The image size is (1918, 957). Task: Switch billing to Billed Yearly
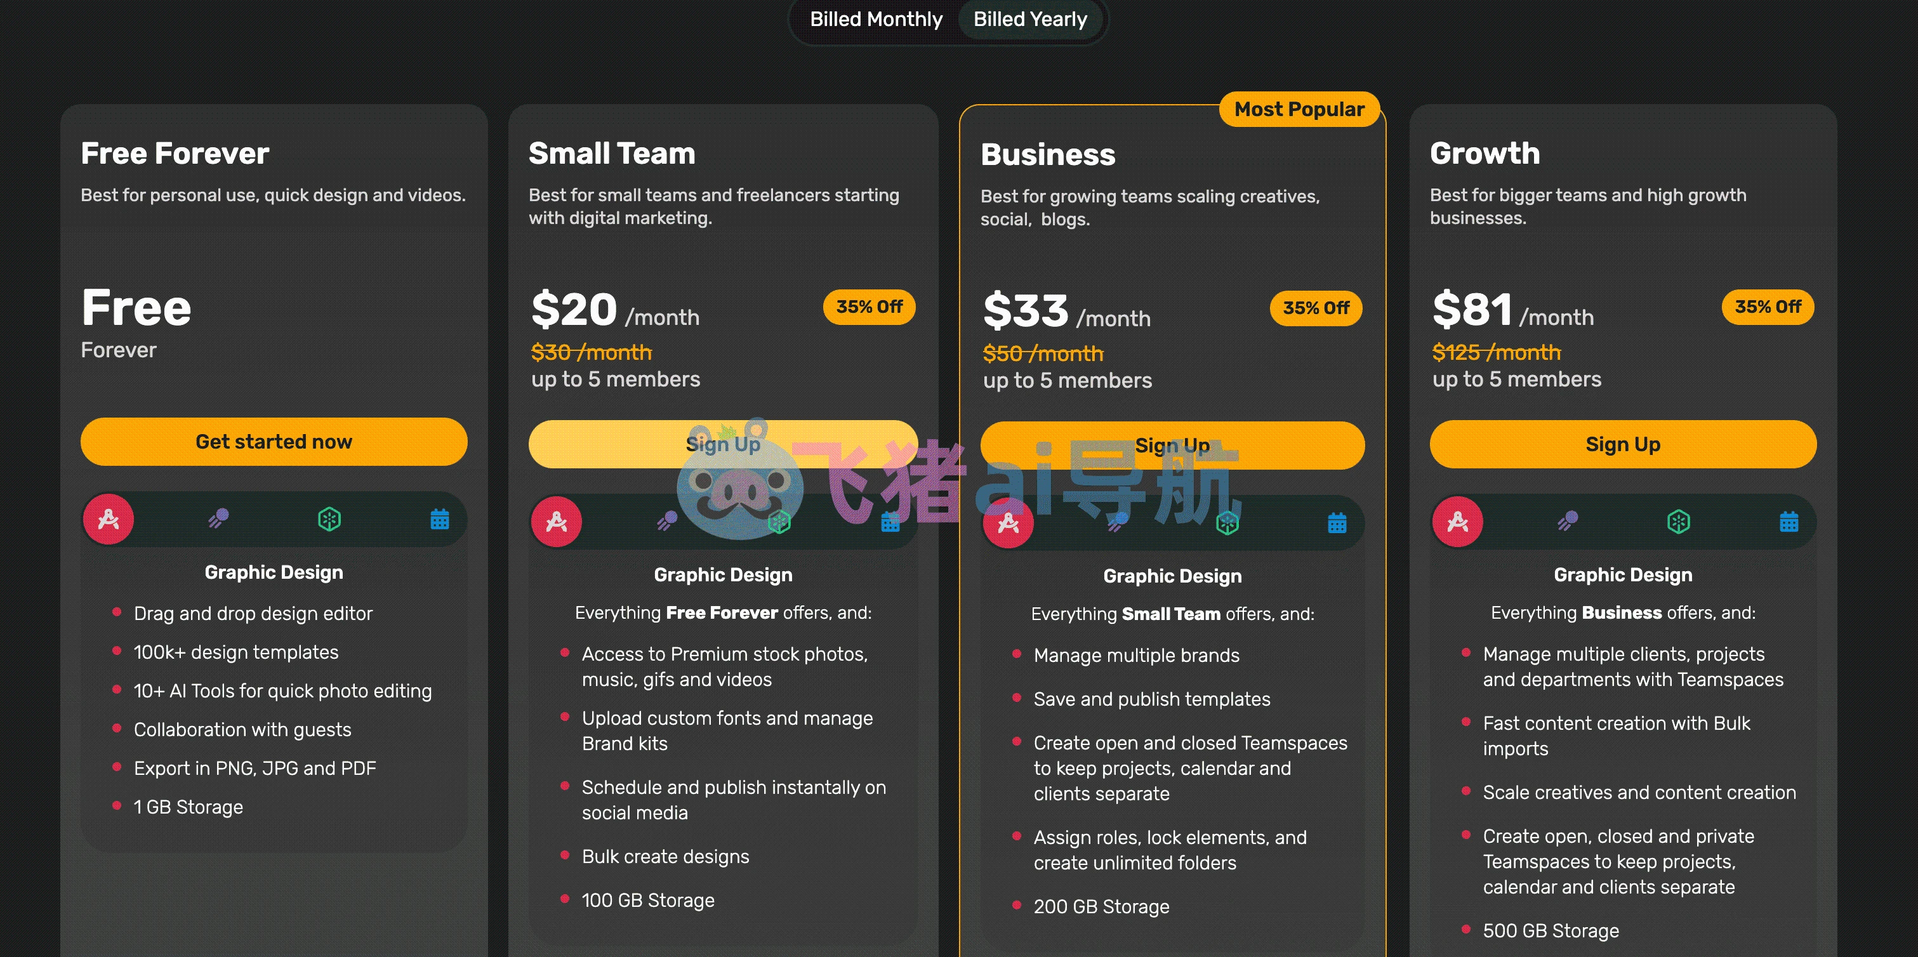[x=1031, y=20]
